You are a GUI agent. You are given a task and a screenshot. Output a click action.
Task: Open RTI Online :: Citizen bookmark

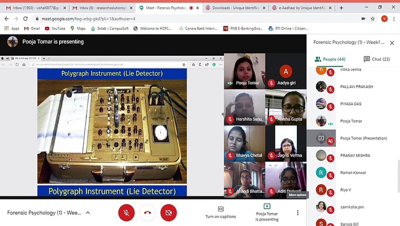[x=288, y=29]
